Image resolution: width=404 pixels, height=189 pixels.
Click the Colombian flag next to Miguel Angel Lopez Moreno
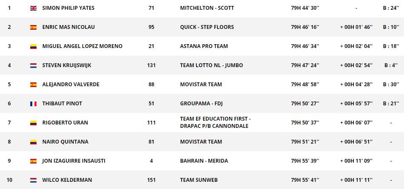(x=33, y=46)
